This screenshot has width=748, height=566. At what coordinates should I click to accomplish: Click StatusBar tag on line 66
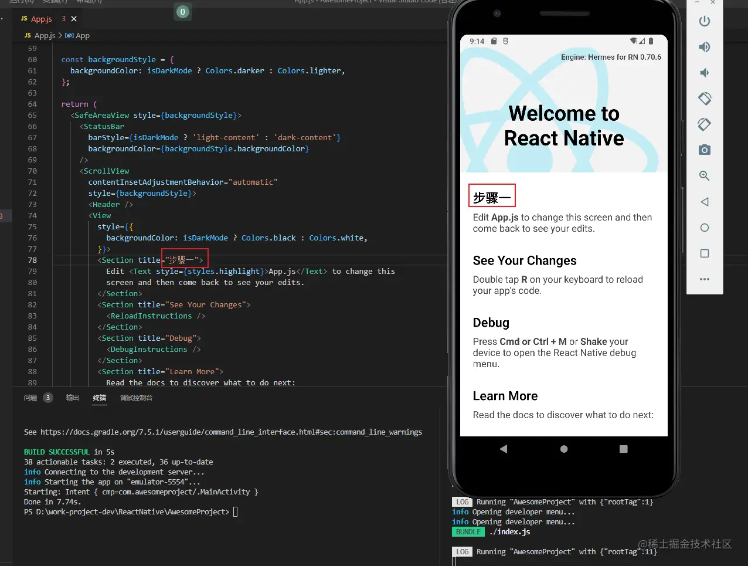[104, 127]
